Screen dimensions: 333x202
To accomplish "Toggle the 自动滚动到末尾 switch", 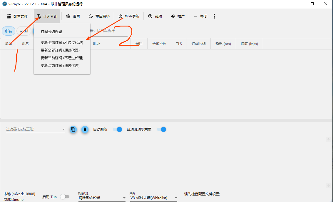I will pyautogui.click(x=162, y=130).
